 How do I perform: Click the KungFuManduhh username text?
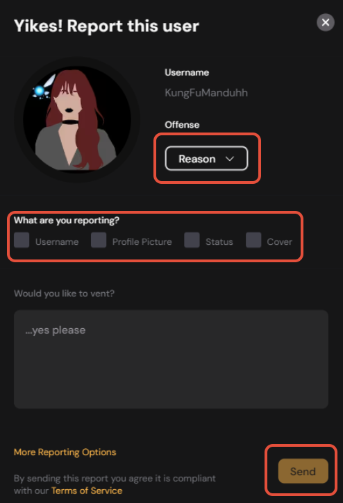206,93
